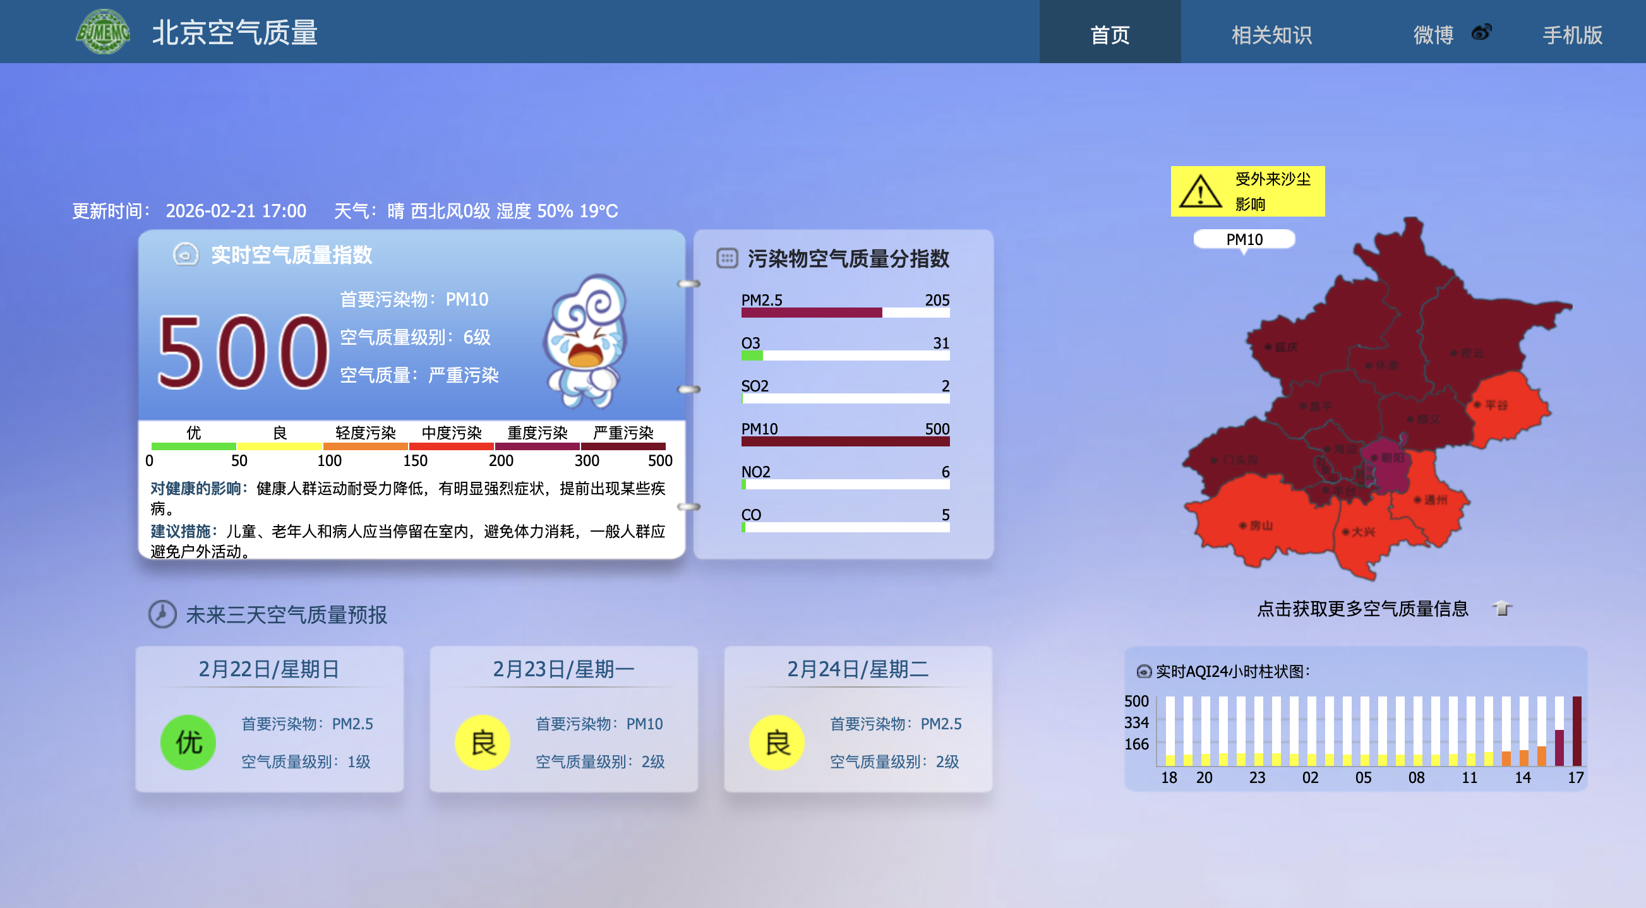
Task: Click the green 优 forecast badge
Action: [x=188, y=742]
